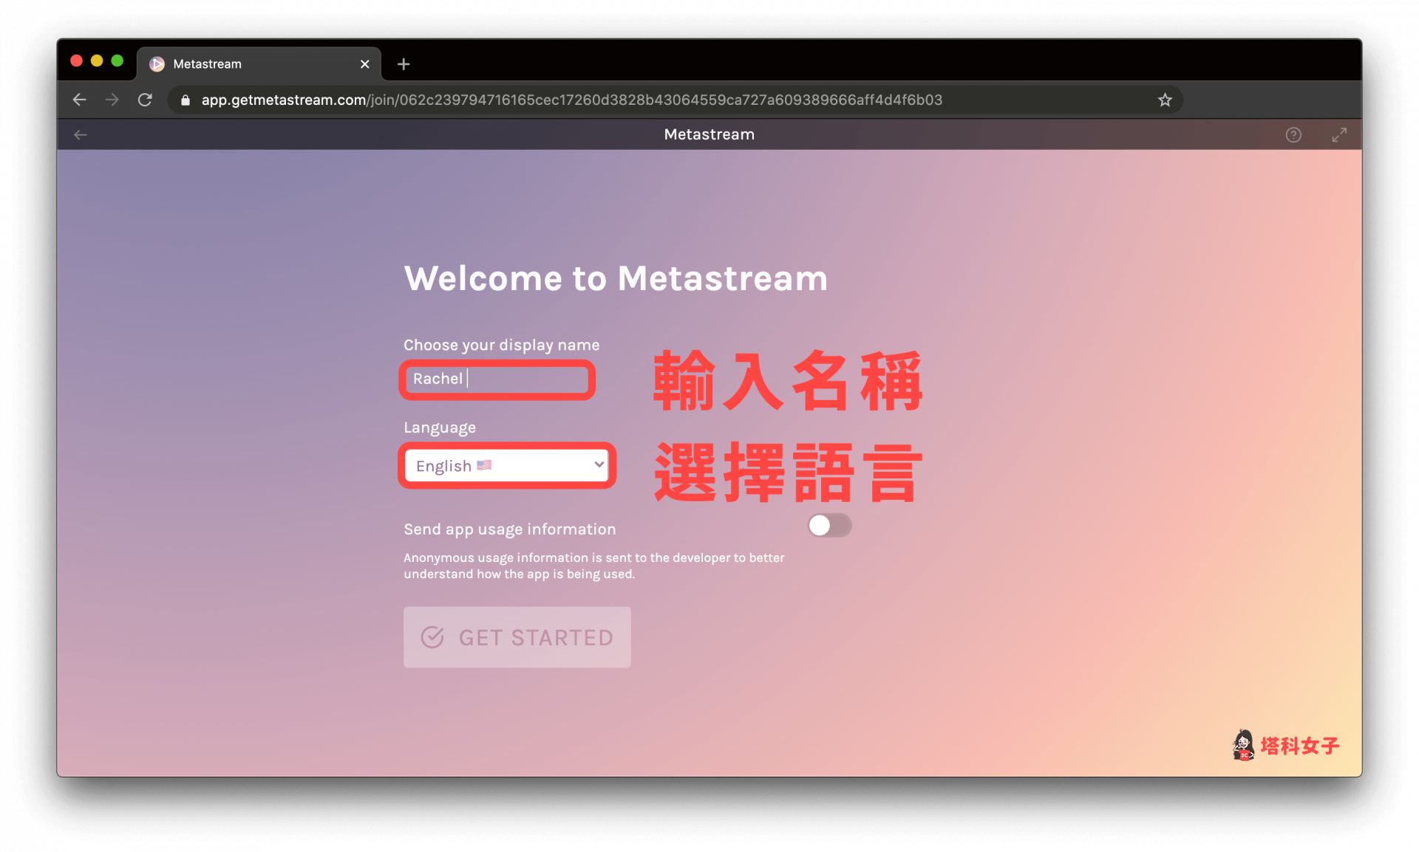
Task: Open the Metastream help icon
Action: click(1293, 134)
